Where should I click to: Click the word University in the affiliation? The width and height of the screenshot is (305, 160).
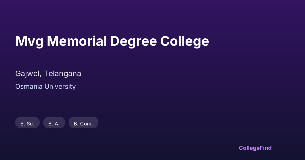(x=60, y=87)
